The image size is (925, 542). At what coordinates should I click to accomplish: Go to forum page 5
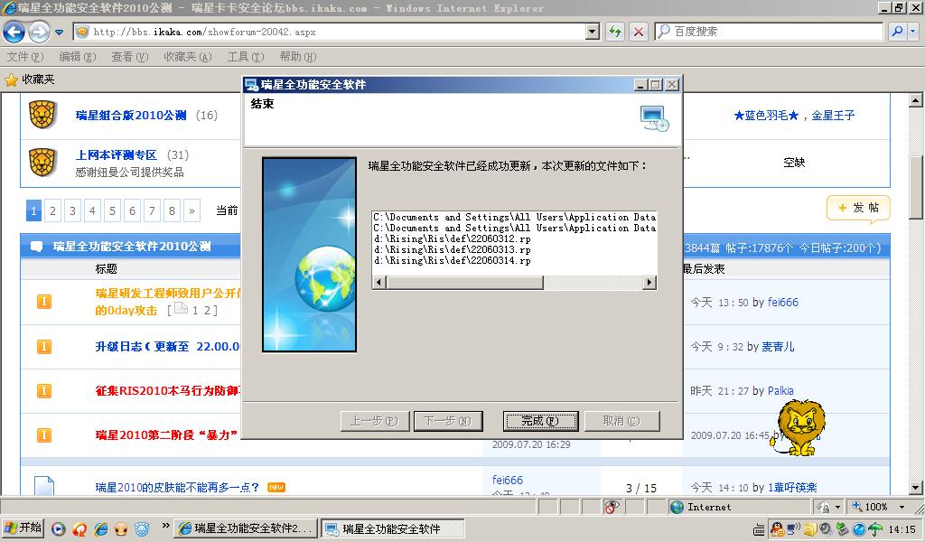(x=112, y=210)
